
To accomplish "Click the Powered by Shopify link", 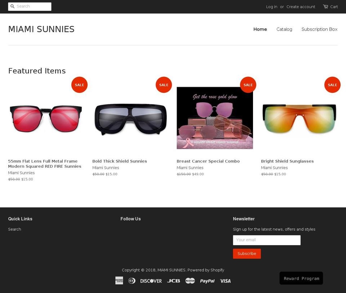I will point(206,270).
